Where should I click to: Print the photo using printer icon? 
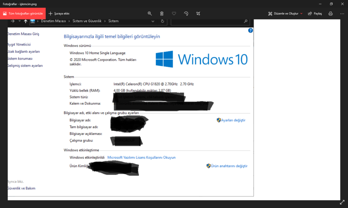click(x=331, y=14)
